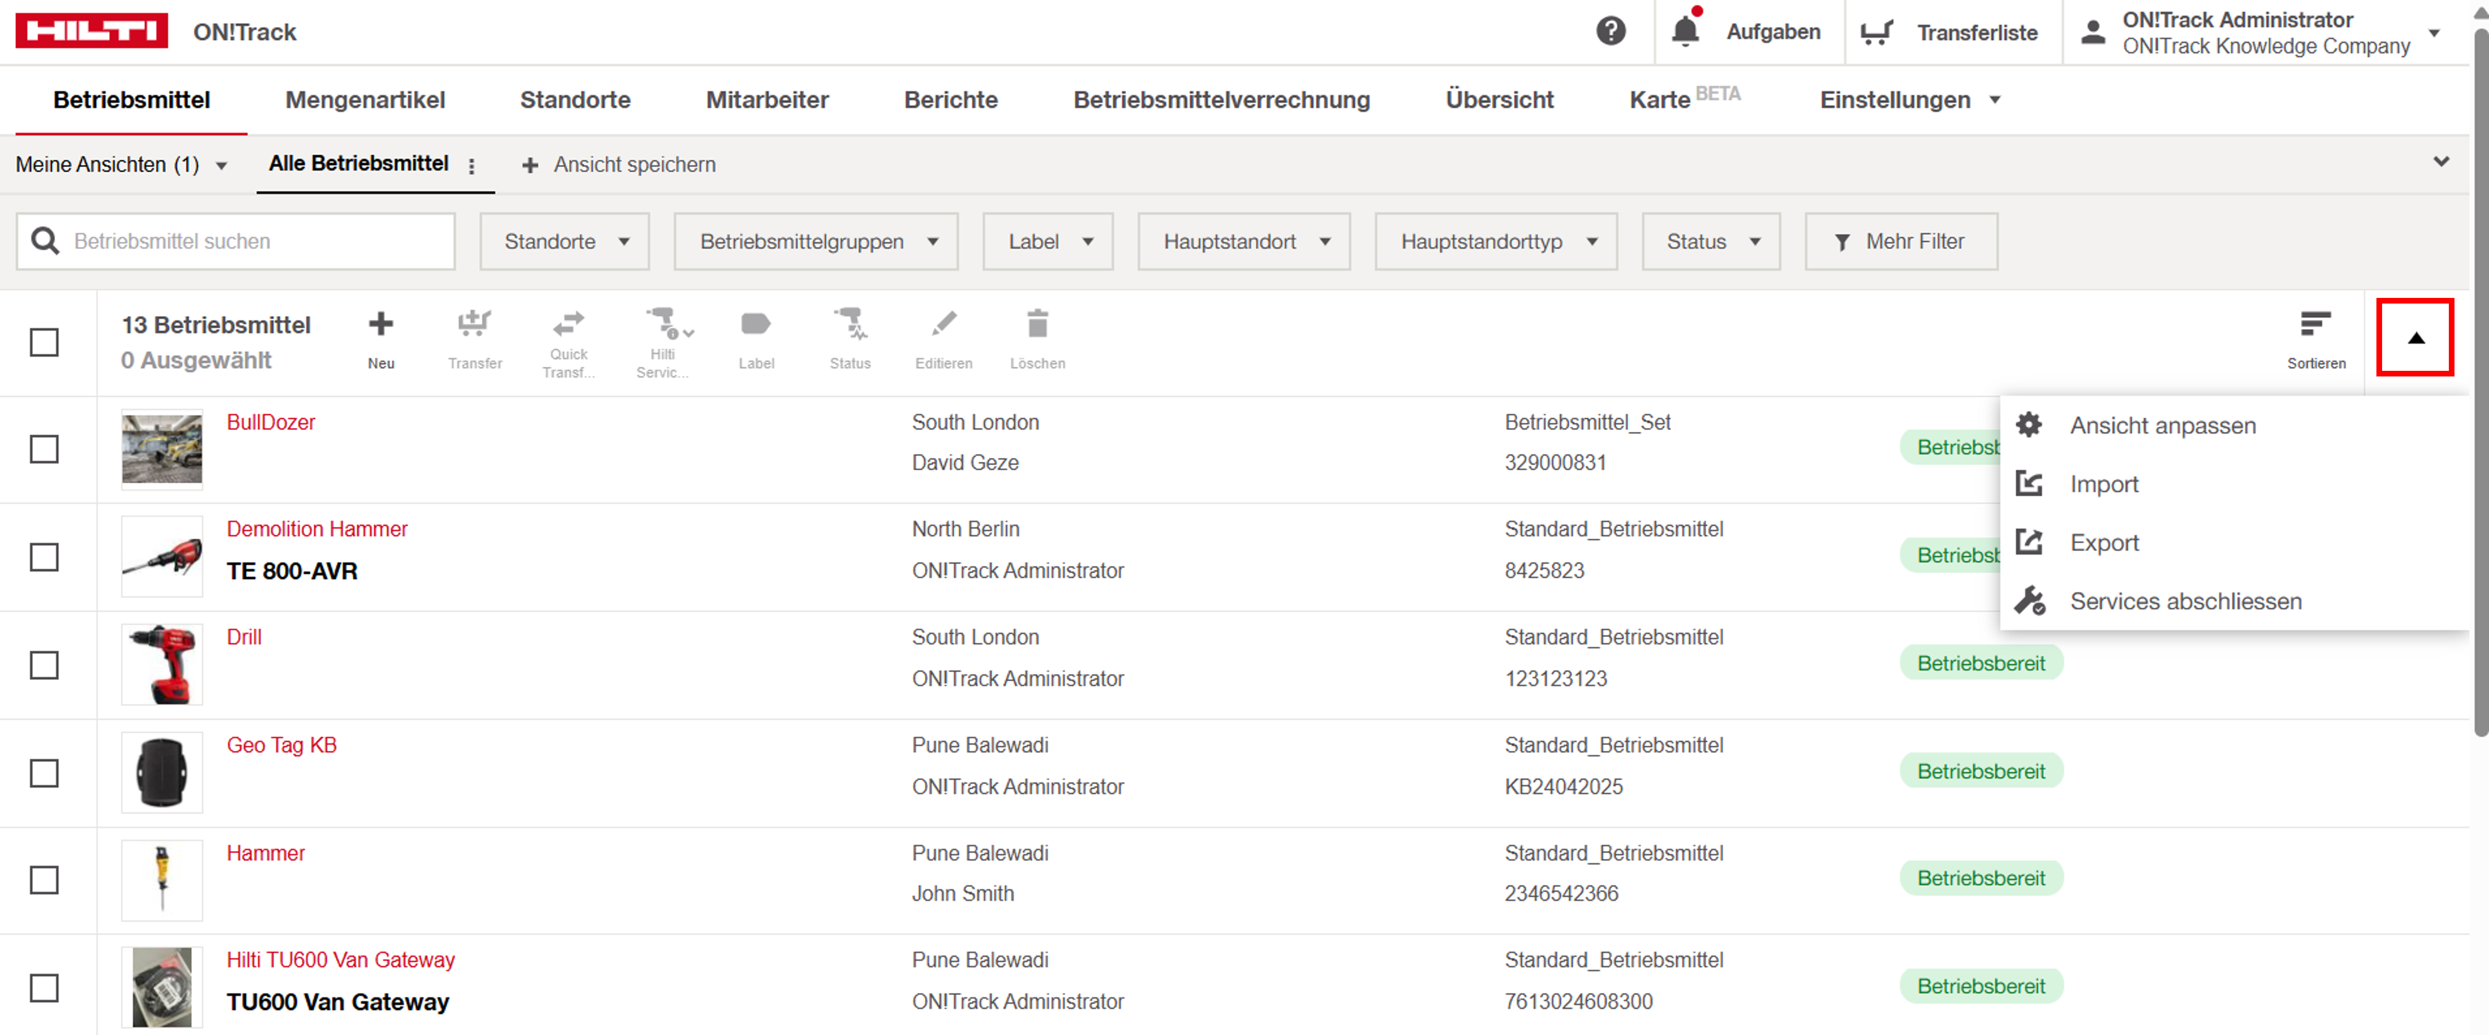Click the Label tag icon
The width and height of the screenshot is (2489, 1035).
tap(756, 323)
